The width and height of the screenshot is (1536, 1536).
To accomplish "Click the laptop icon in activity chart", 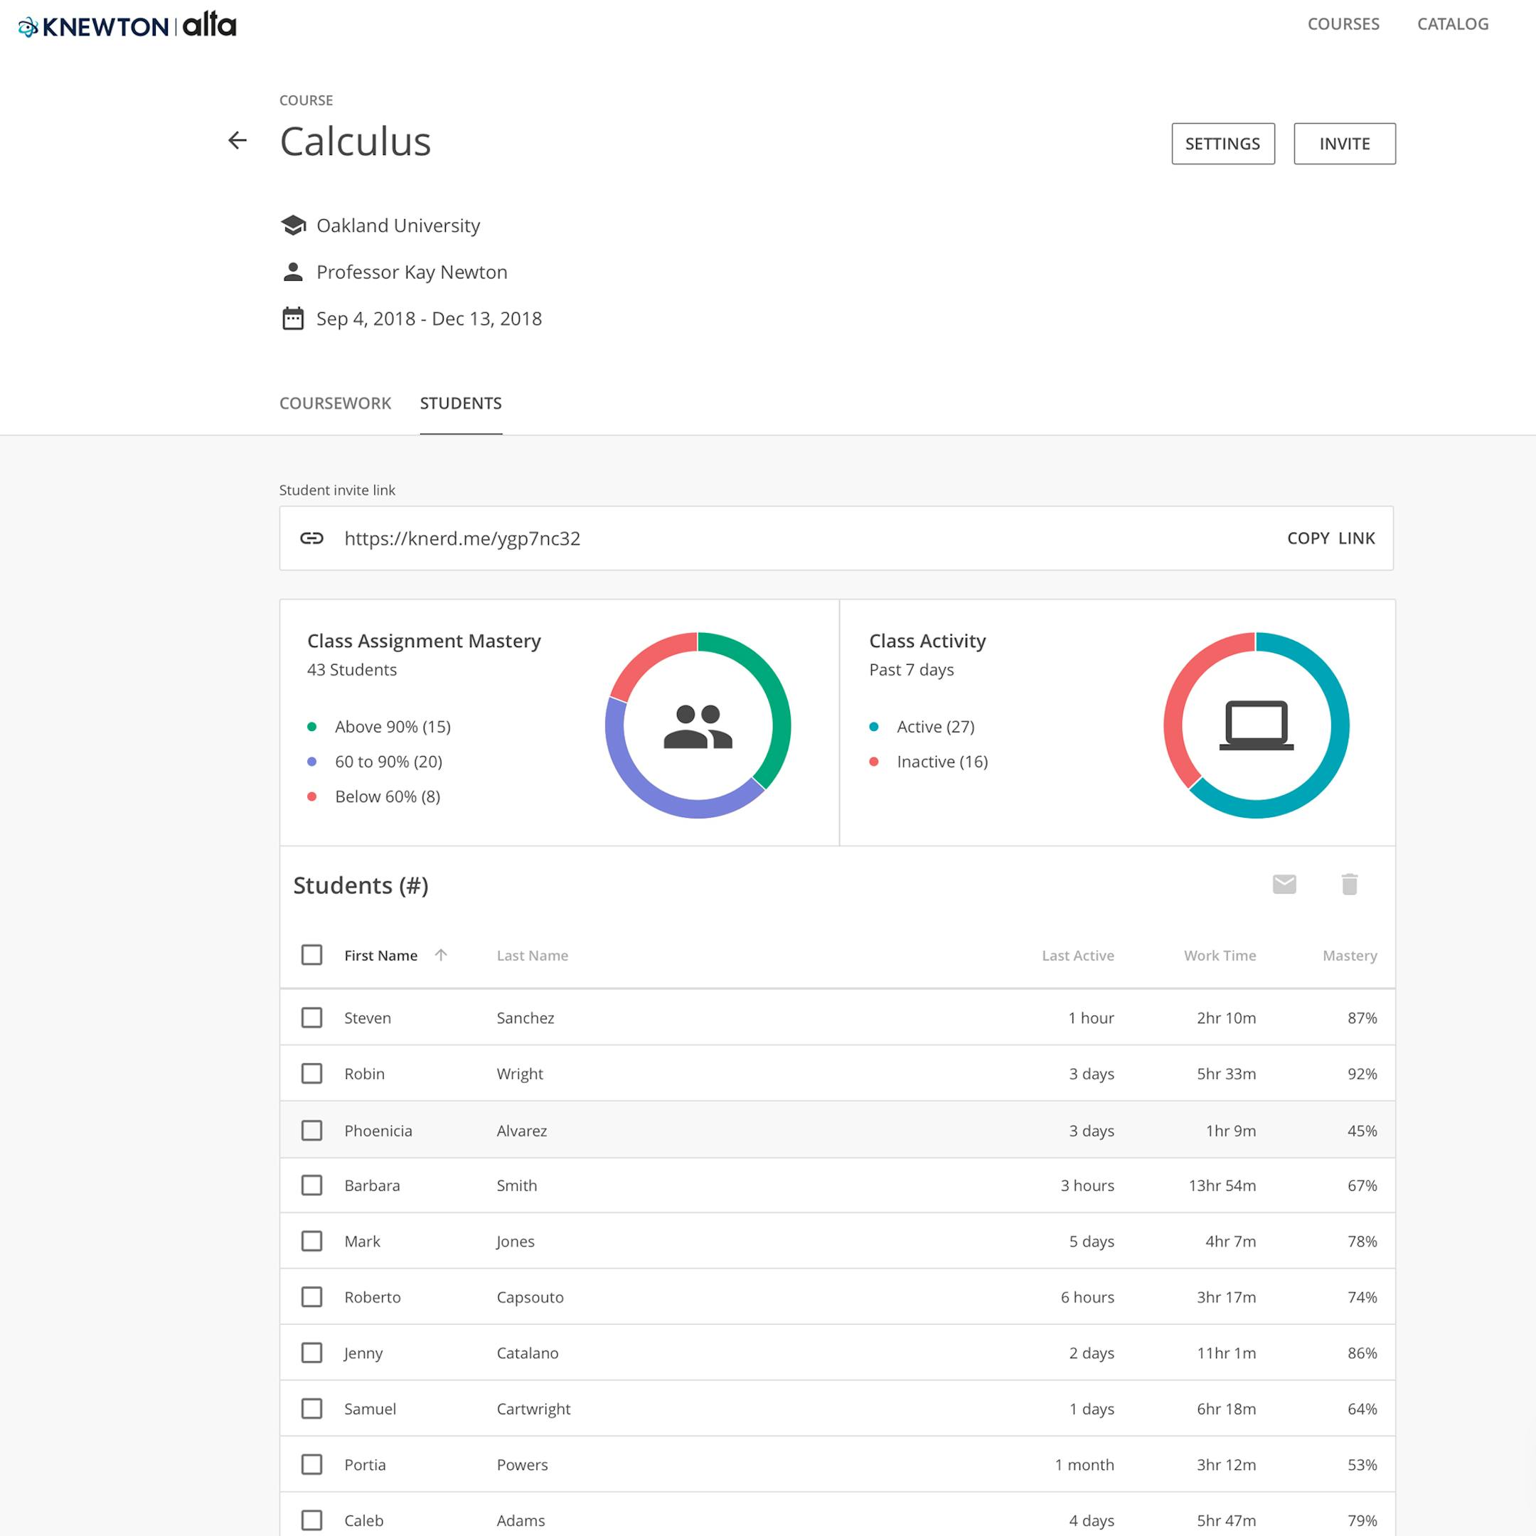I will (1256, 725).
